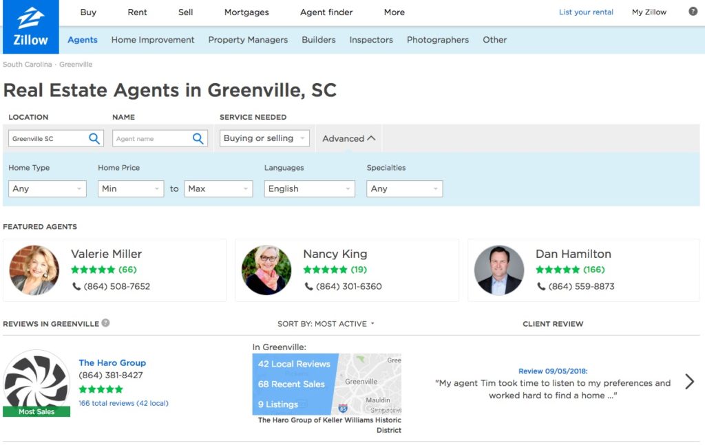705x445 pixels.
Task: Open My Zillow
Action: (649, 12)
